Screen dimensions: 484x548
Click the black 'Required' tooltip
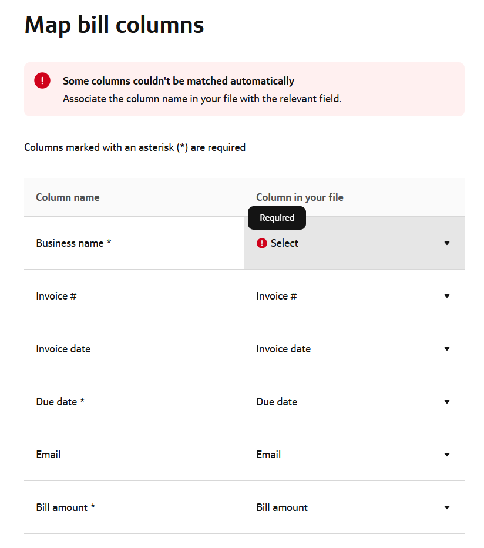[x=277, y=218]
